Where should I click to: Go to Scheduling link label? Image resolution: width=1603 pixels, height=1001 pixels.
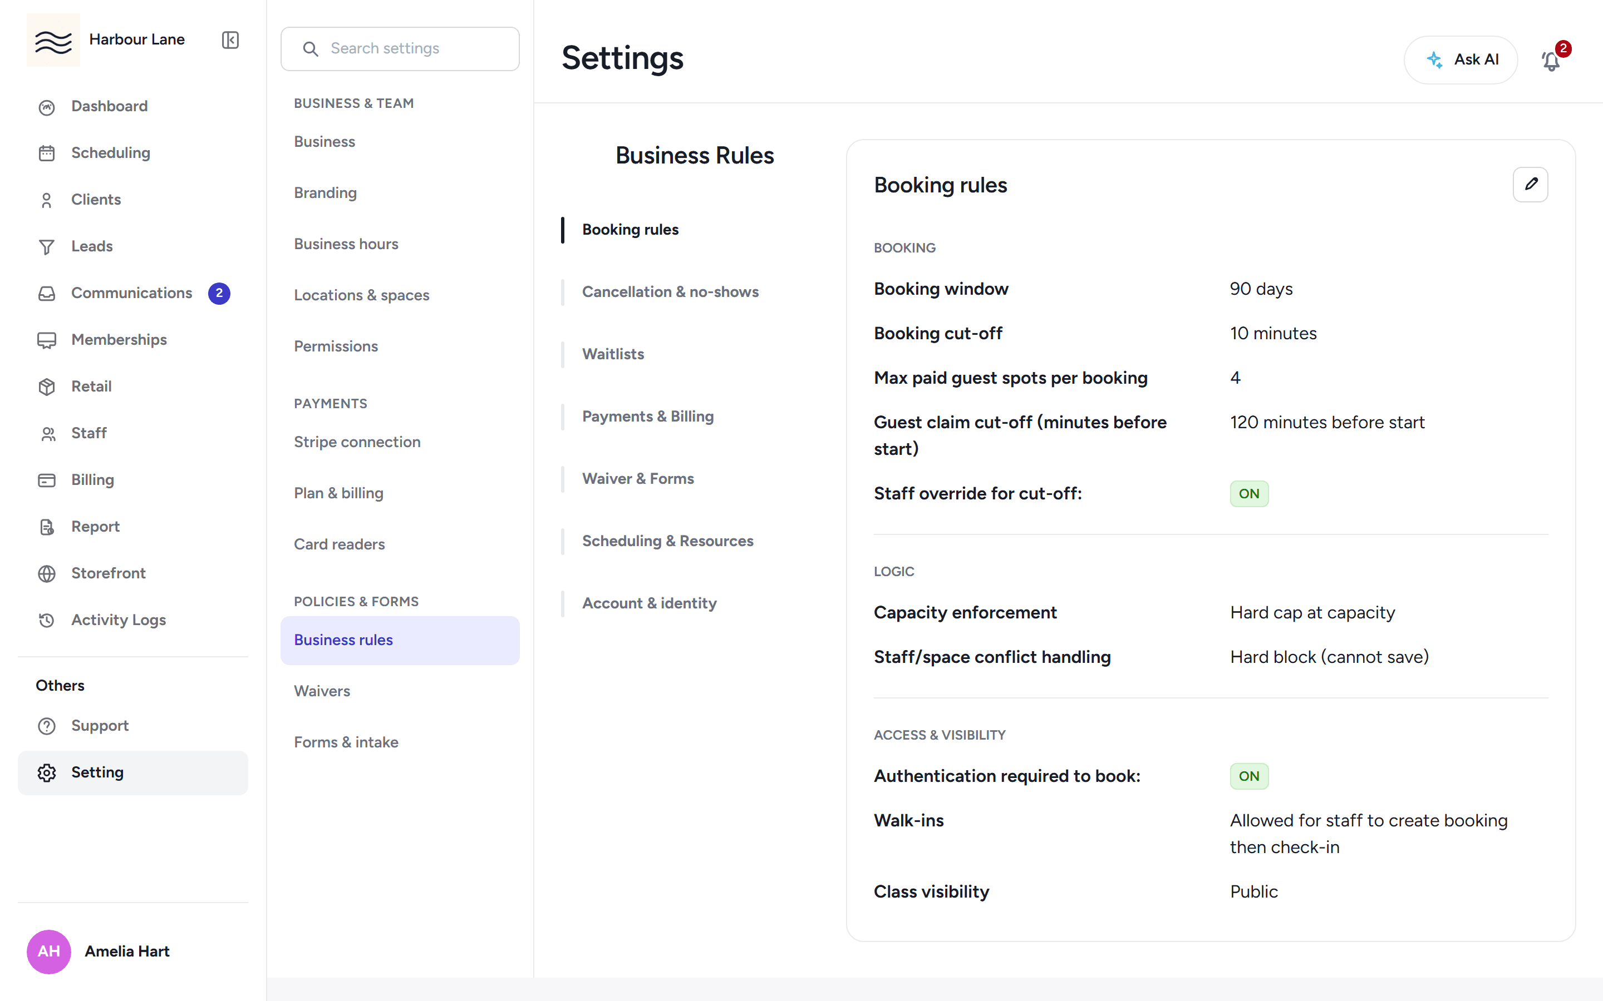pos(111,153)
